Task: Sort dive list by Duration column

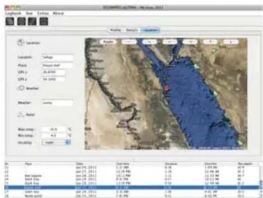Action: [170, 164]
